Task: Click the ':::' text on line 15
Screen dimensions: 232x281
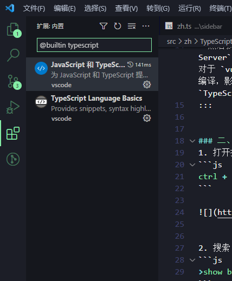Action: (205, 106)
